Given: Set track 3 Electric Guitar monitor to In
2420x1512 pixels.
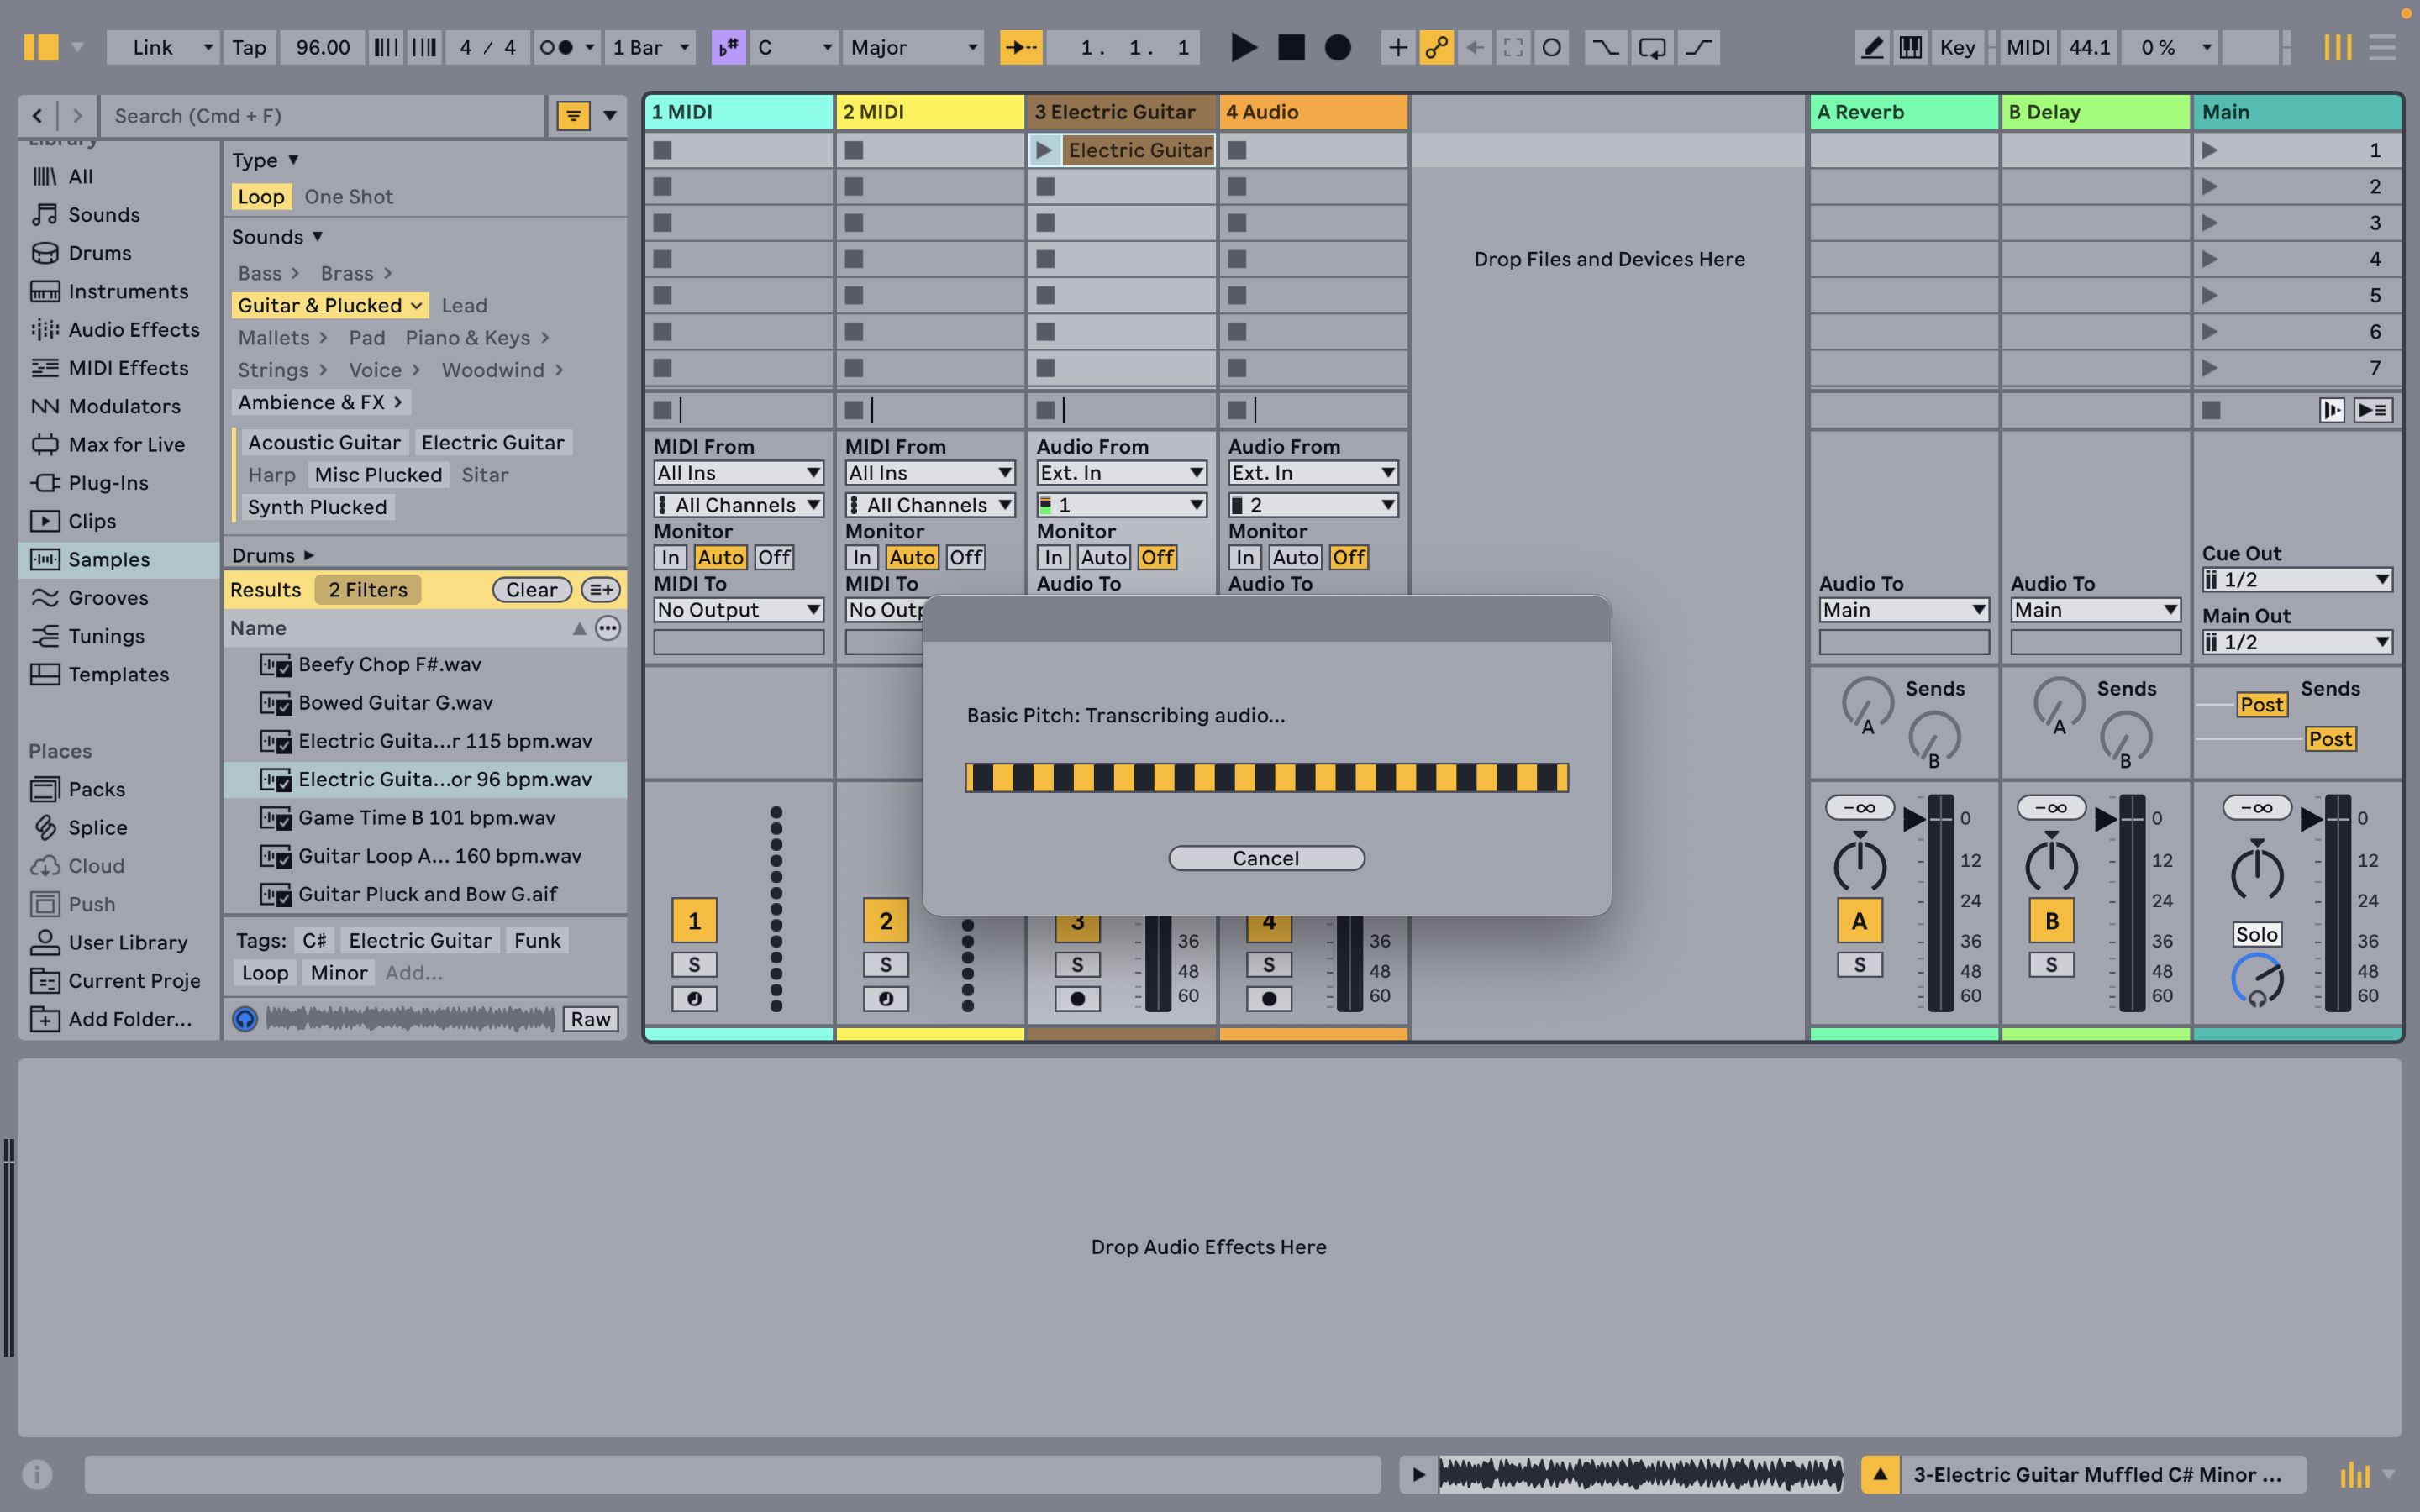Looking at the screenshot, I should pyautogui.click(x=1053, y=557).
